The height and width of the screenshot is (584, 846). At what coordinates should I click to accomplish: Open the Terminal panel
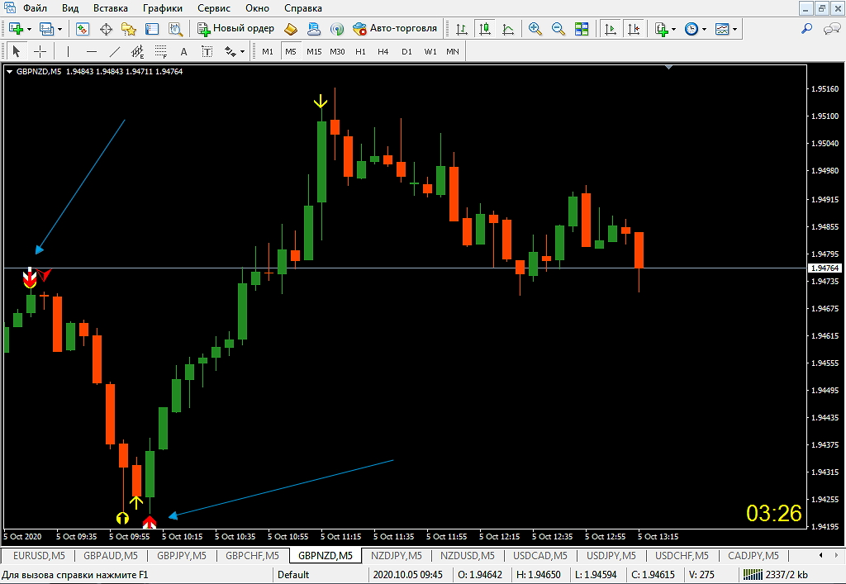pos(152,29)
